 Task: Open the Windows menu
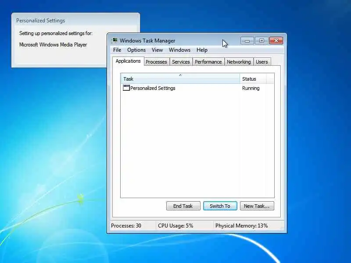pyautogui.click(x=179, y=50)
